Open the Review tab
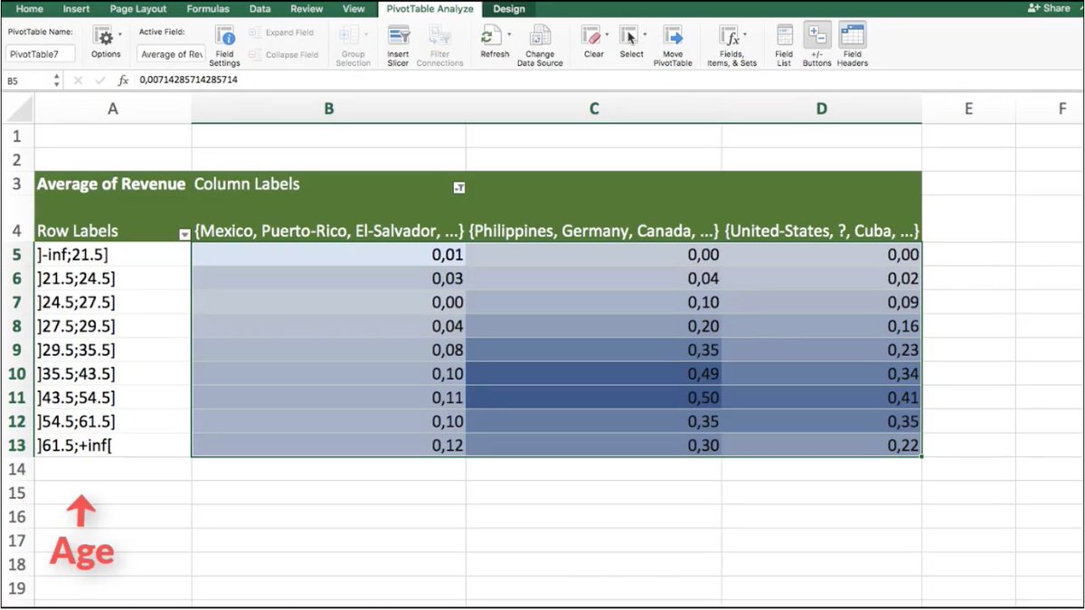Screen dimensions: 1085x610 pyautogui.click(x=307, y=9)
